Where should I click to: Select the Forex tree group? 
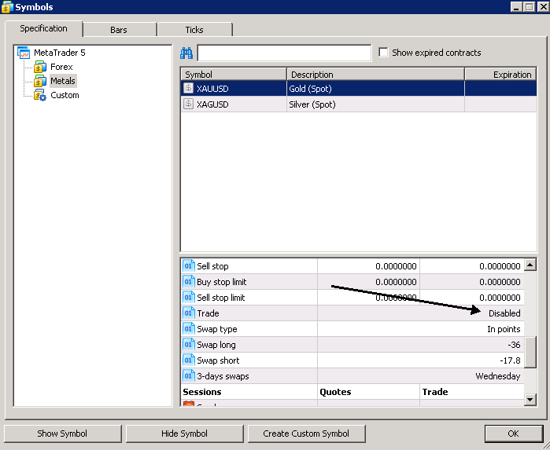[61, 67]
